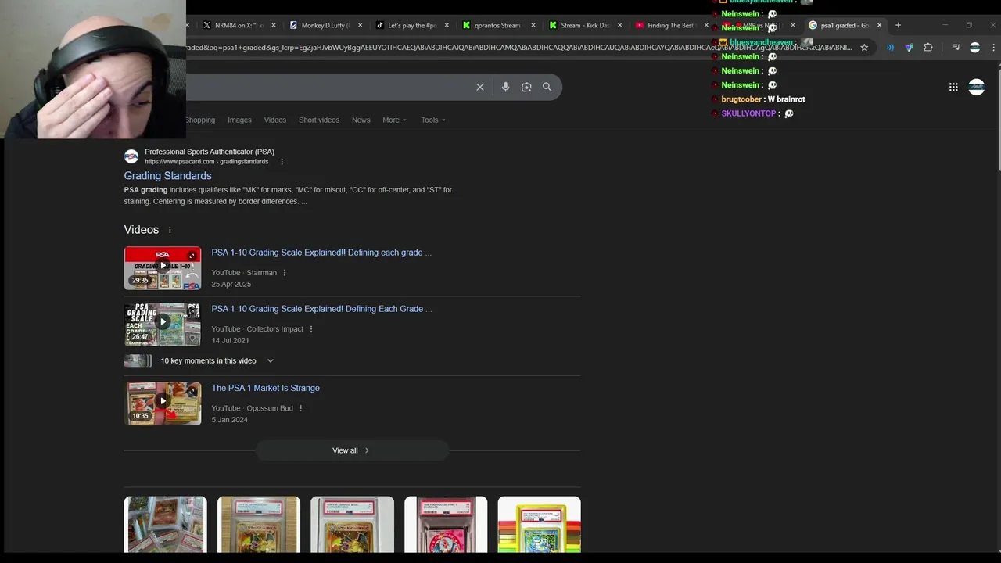Open more options beside Videos heading
This screenshot has height=563, width=1001.
pos(170,230)
